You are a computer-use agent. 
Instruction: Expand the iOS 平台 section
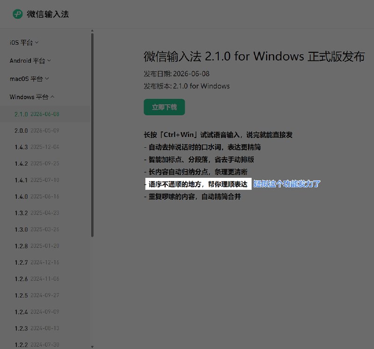24,43
